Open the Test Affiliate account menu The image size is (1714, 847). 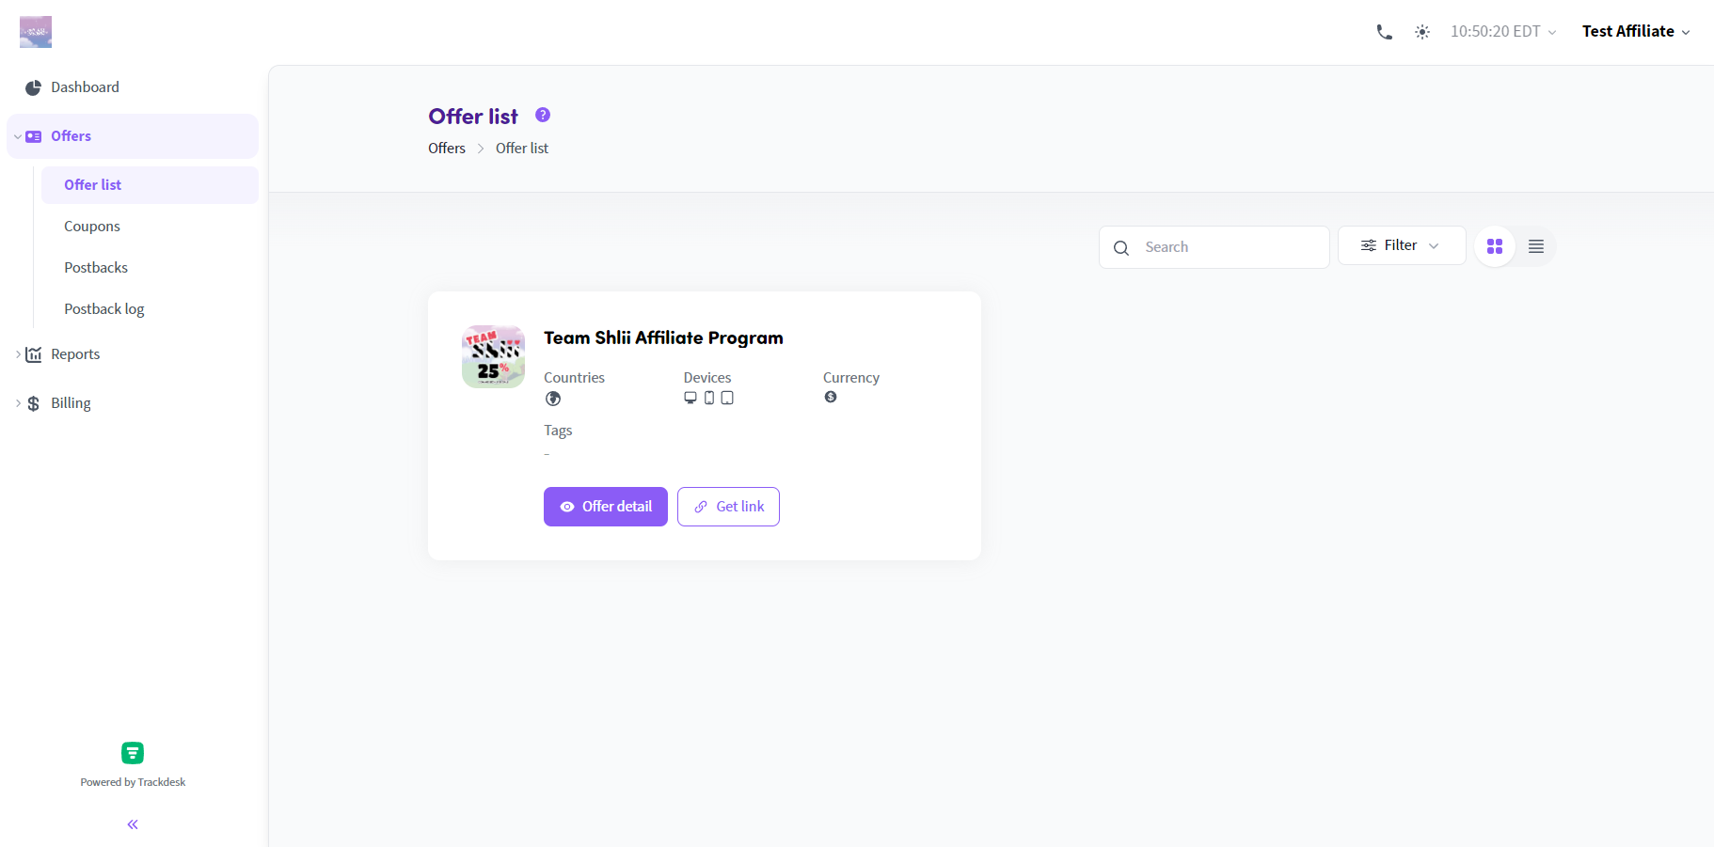tap(1636, 31)
